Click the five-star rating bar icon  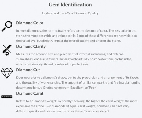(x=7, y=97)
